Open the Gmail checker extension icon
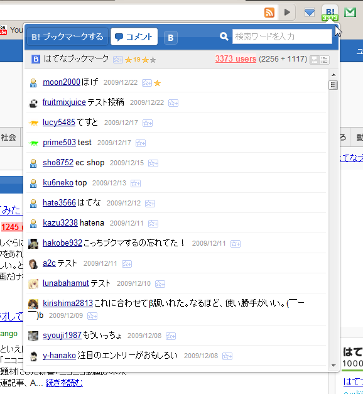 (x=350, y=13)
